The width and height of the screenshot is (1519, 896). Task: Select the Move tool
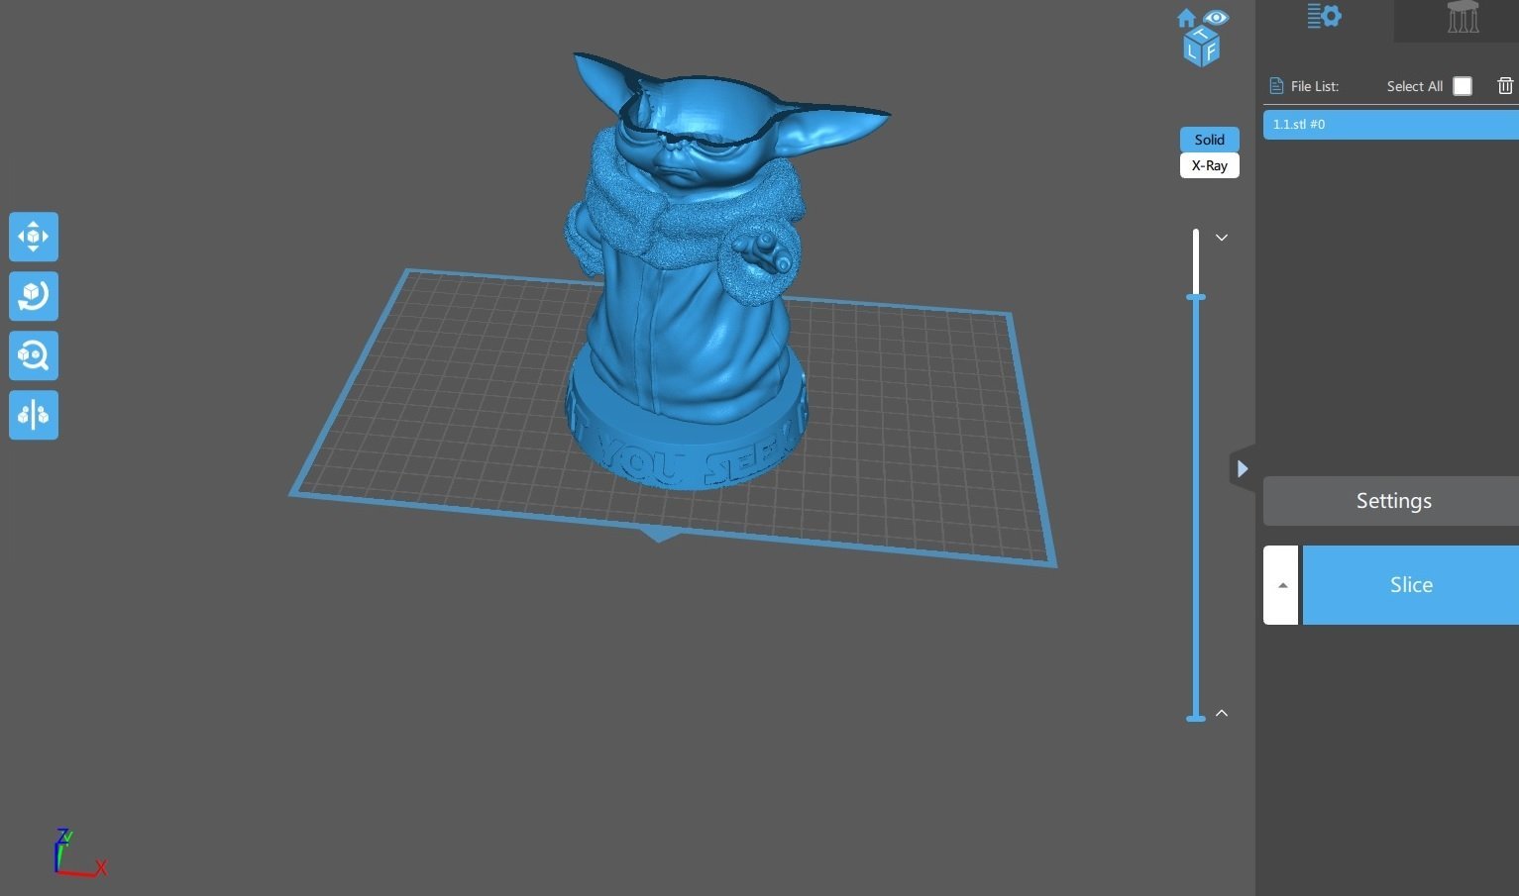pos(33,237)
